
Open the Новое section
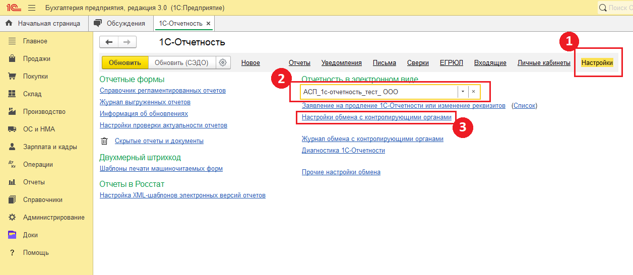click(250, 63)
